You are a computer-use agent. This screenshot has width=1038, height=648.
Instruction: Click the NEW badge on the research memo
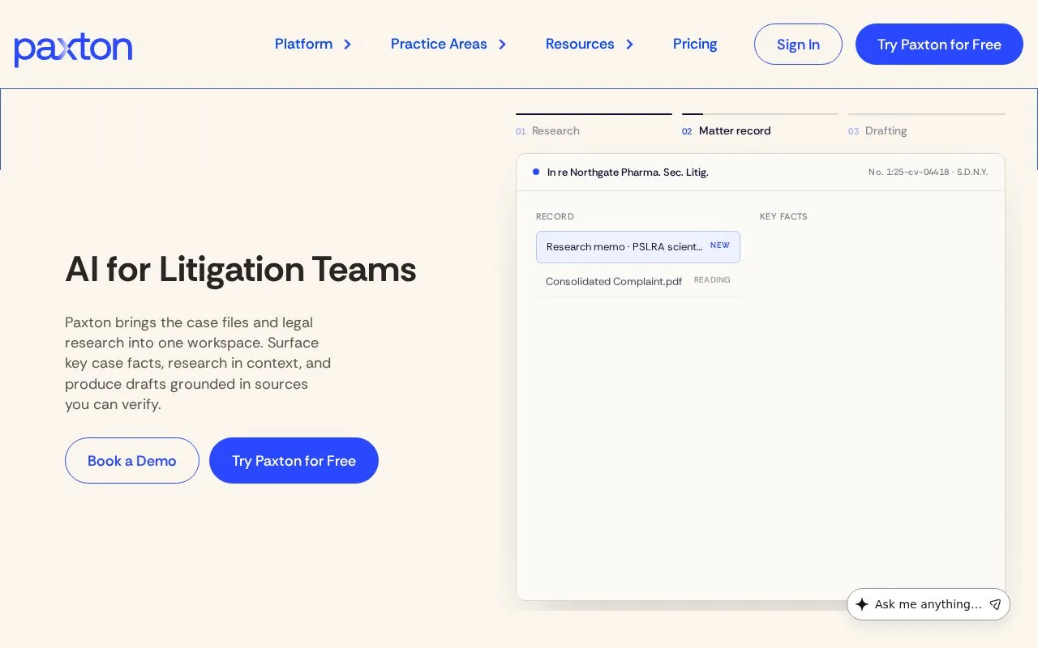pos(720,245)
